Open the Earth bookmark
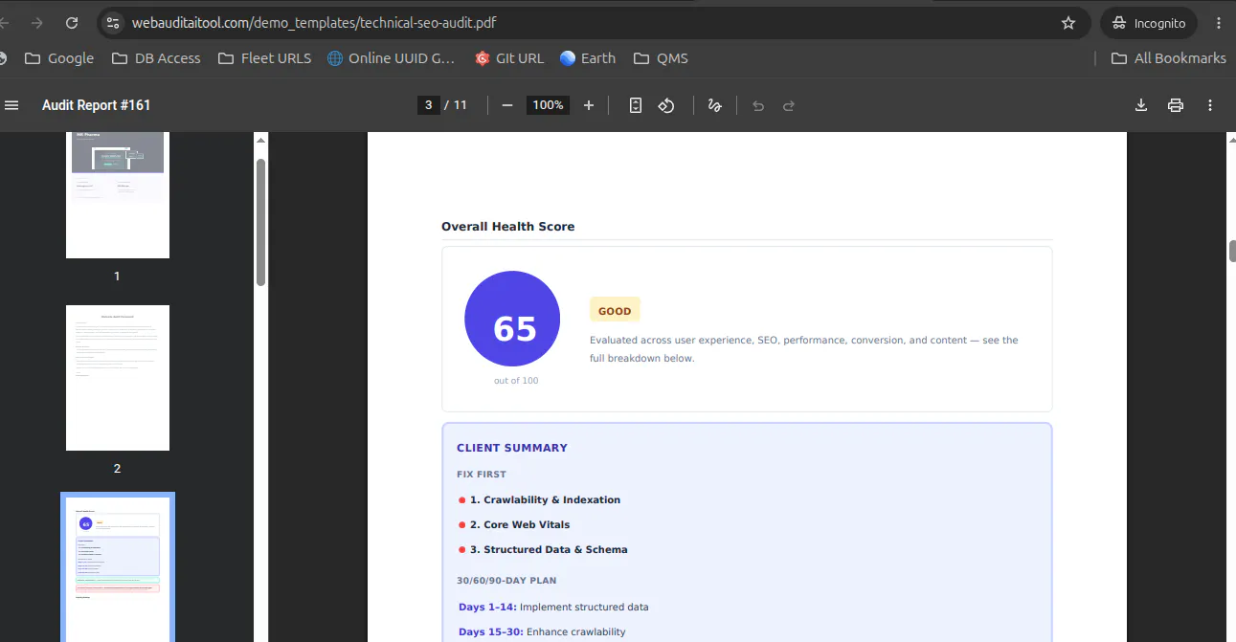The width and height of the screenshot is (1236, 642). 588,58
